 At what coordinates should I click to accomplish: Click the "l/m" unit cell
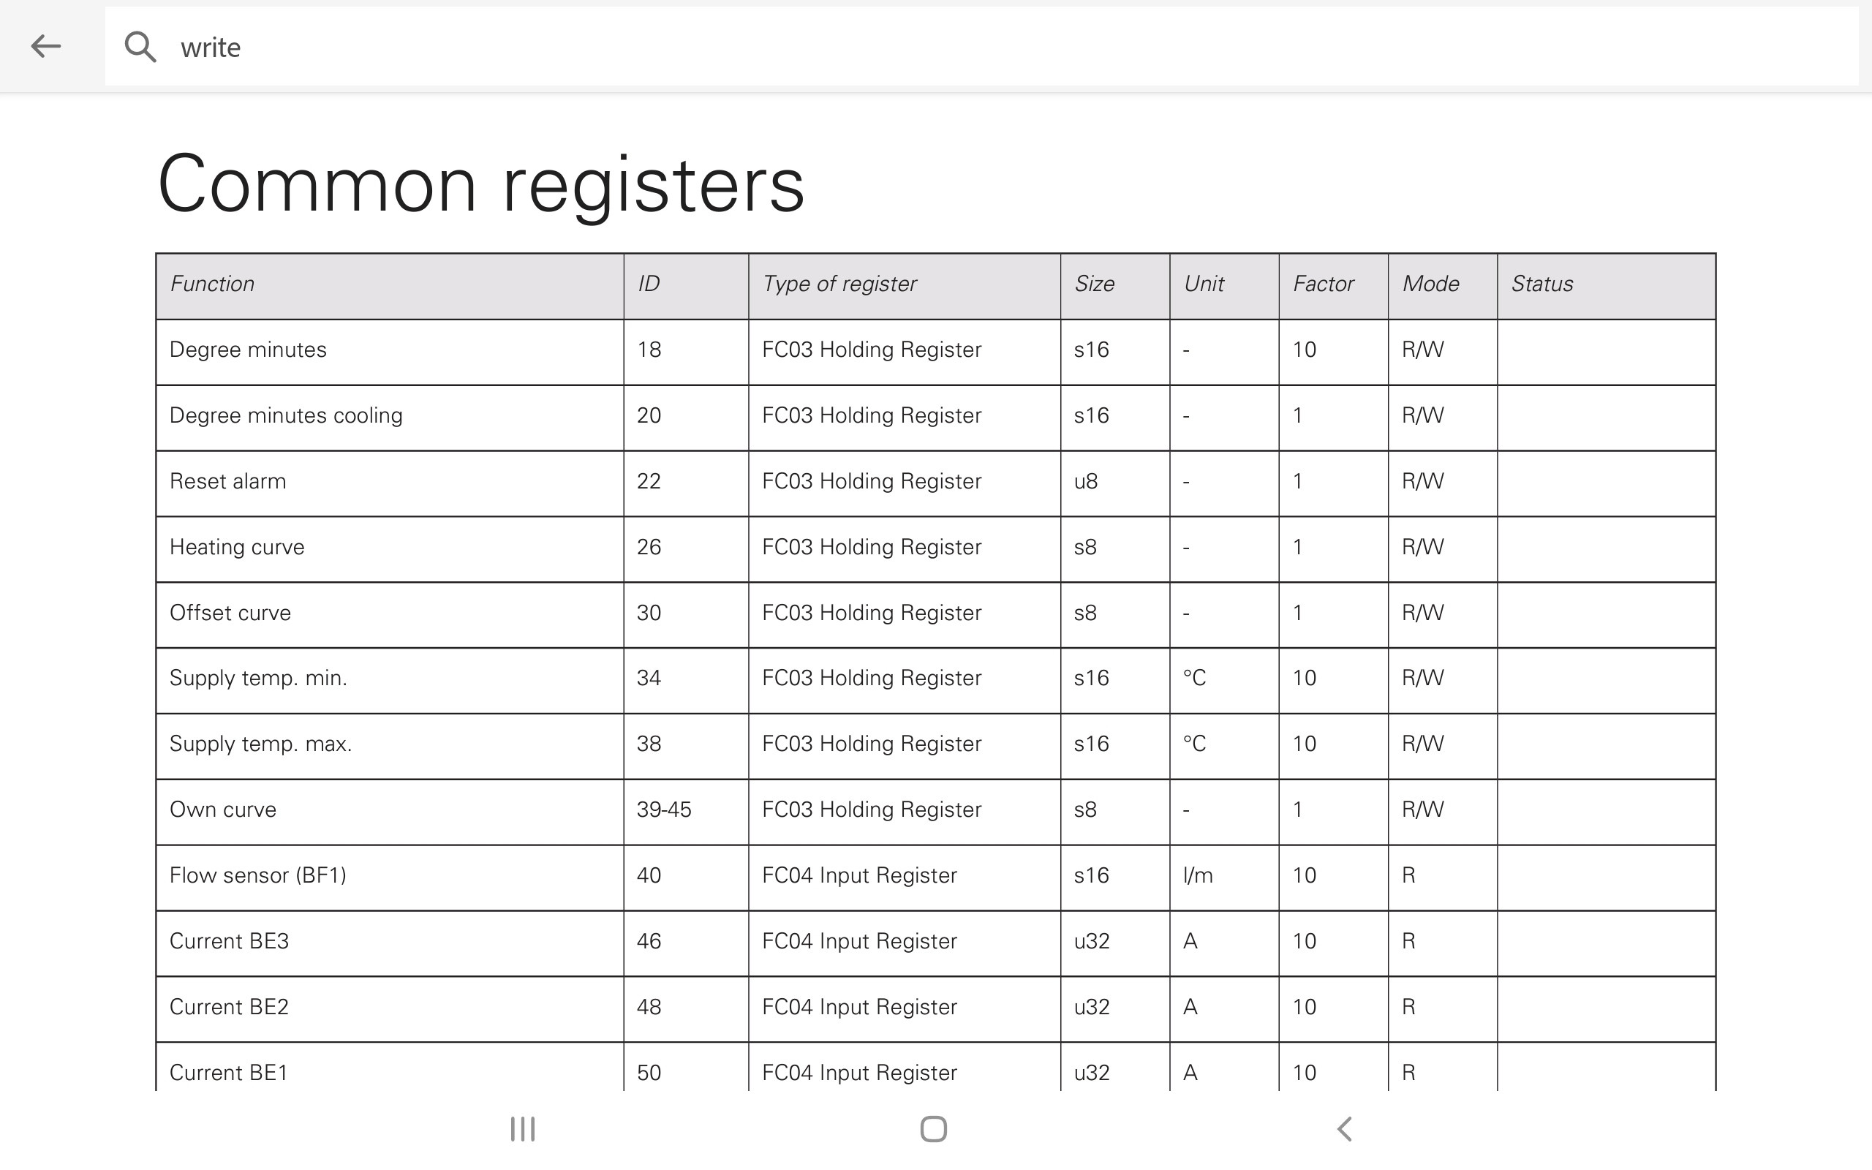1199,875
